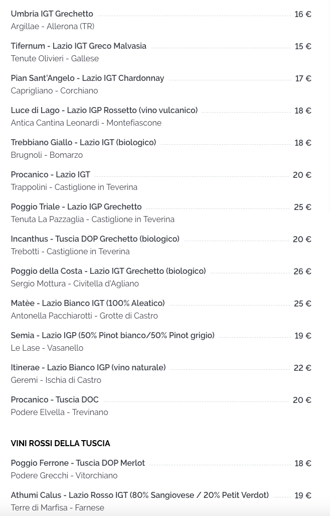Click the 26 € price of Poggio della Costa

(302, 271)
